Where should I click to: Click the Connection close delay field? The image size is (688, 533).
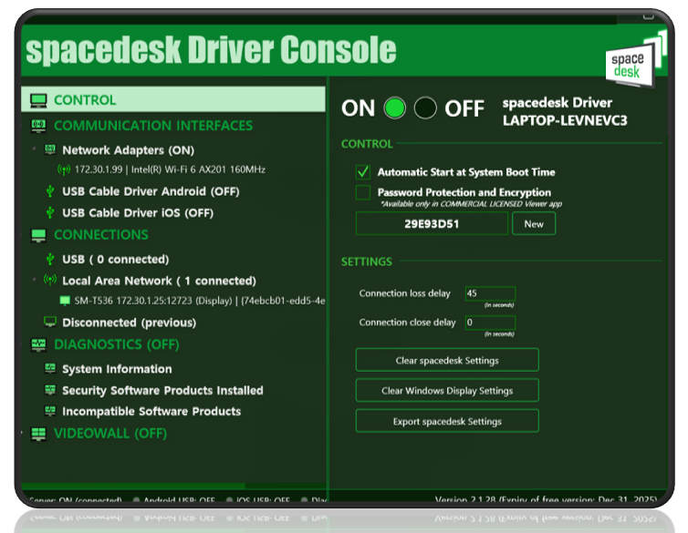490,323
